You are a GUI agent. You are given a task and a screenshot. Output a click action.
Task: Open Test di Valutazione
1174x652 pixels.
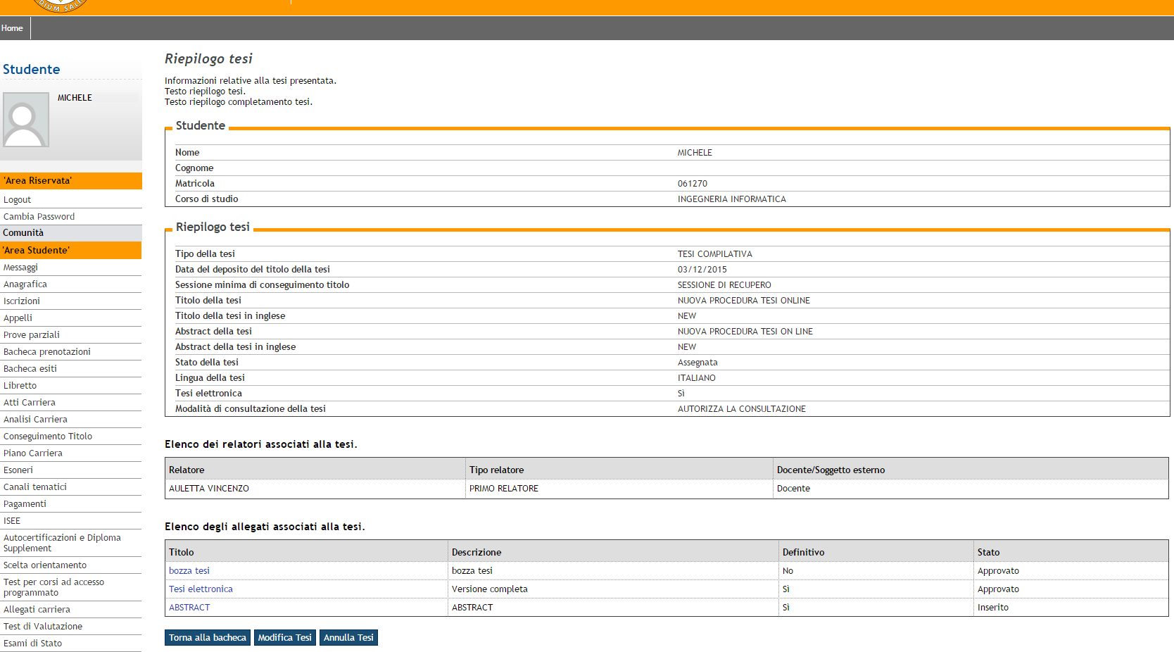[43, 627]
